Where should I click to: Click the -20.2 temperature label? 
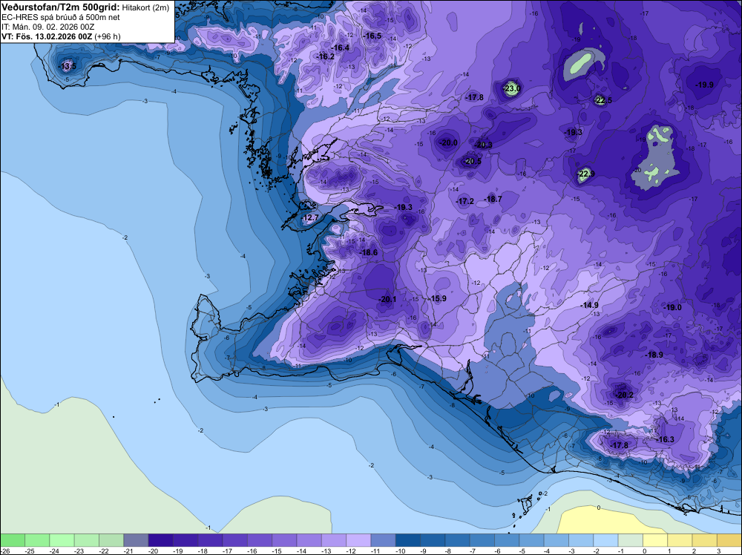pos(624,395)
